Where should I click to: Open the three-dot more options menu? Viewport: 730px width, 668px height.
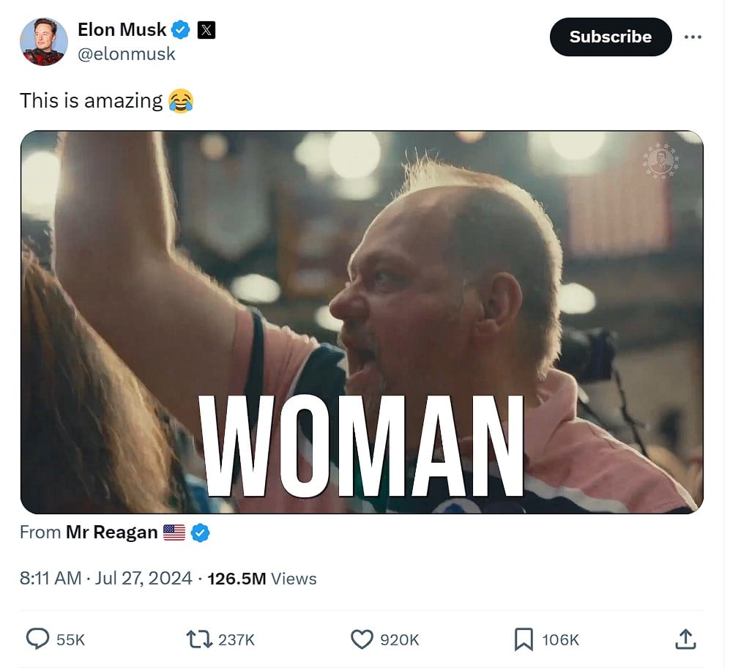pos(693,37)
